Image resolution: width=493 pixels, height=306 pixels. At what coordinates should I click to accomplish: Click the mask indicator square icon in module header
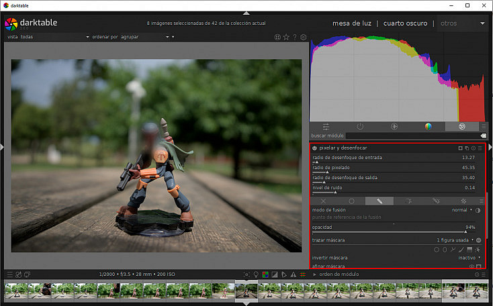pyautogui.click(x=460, y=148)
